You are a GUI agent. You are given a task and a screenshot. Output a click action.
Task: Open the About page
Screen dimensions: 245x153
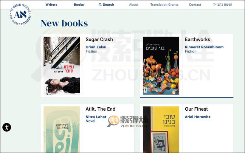pyautogui.click(x=133, y=5)
